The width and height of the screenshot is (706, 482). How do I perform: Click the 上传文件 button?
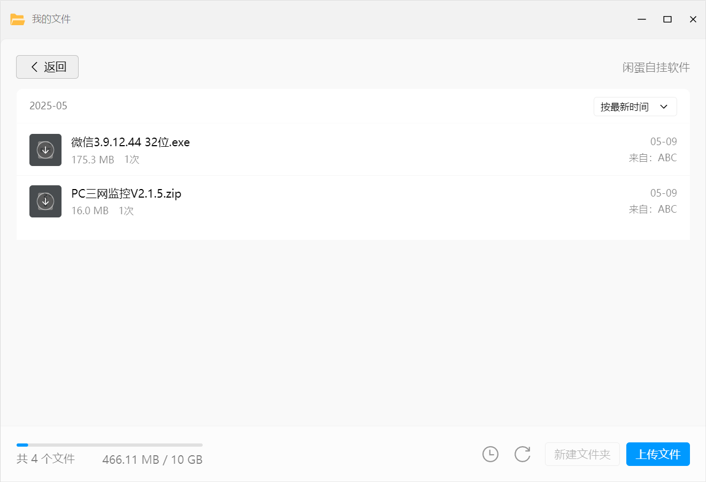point(658,454)
